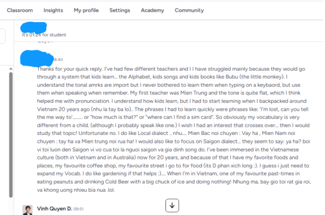Go to My profile
Image resolution: width=325 pixels, height=215 pixels.
86,10
